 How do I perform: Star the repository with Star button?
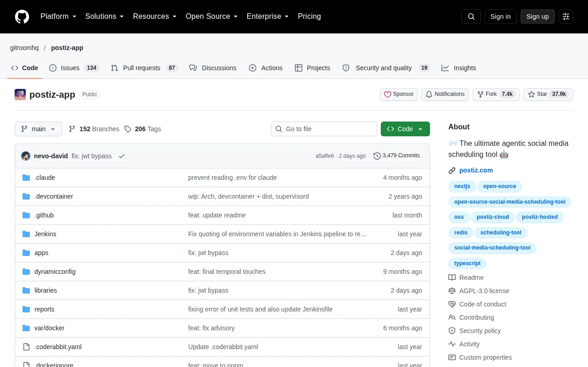pos(548,95)
